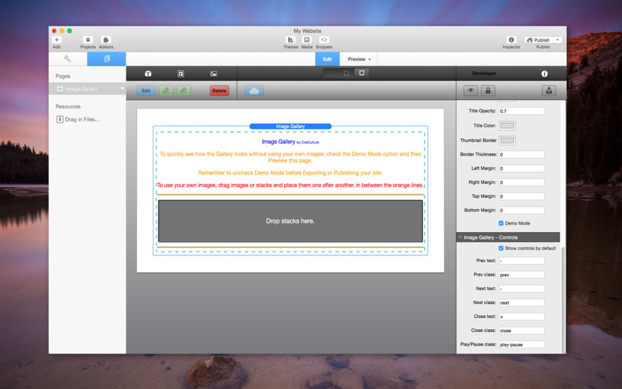Click the Bottom Margin field
This screenshot has height=389, width=622.
point(521,210)
